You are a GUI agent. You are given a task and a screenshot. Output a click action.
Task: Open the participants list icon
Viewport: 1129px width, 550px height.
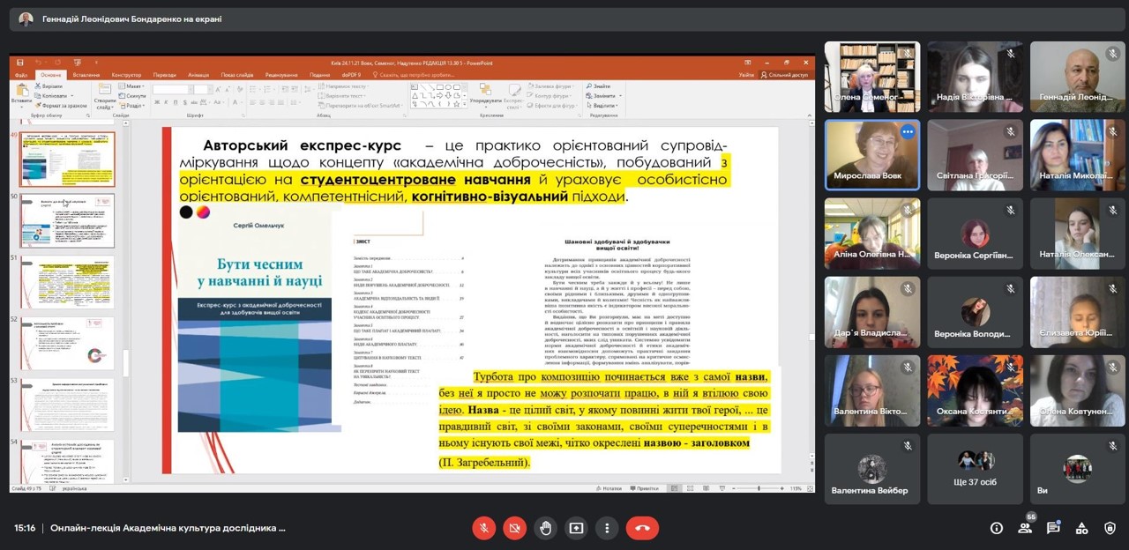tap(1022, 528)
